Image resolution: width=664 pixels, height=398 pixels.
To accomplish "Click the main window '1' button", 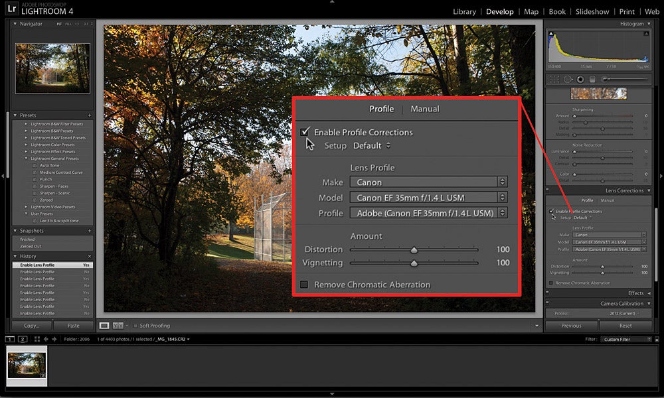I will click(10, 339).
